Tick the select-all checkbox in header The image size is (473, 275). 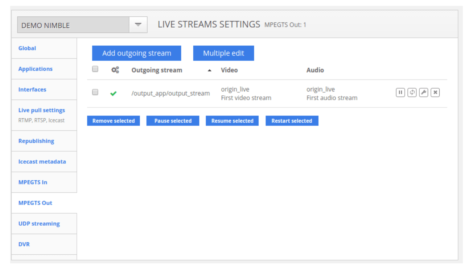95,69
